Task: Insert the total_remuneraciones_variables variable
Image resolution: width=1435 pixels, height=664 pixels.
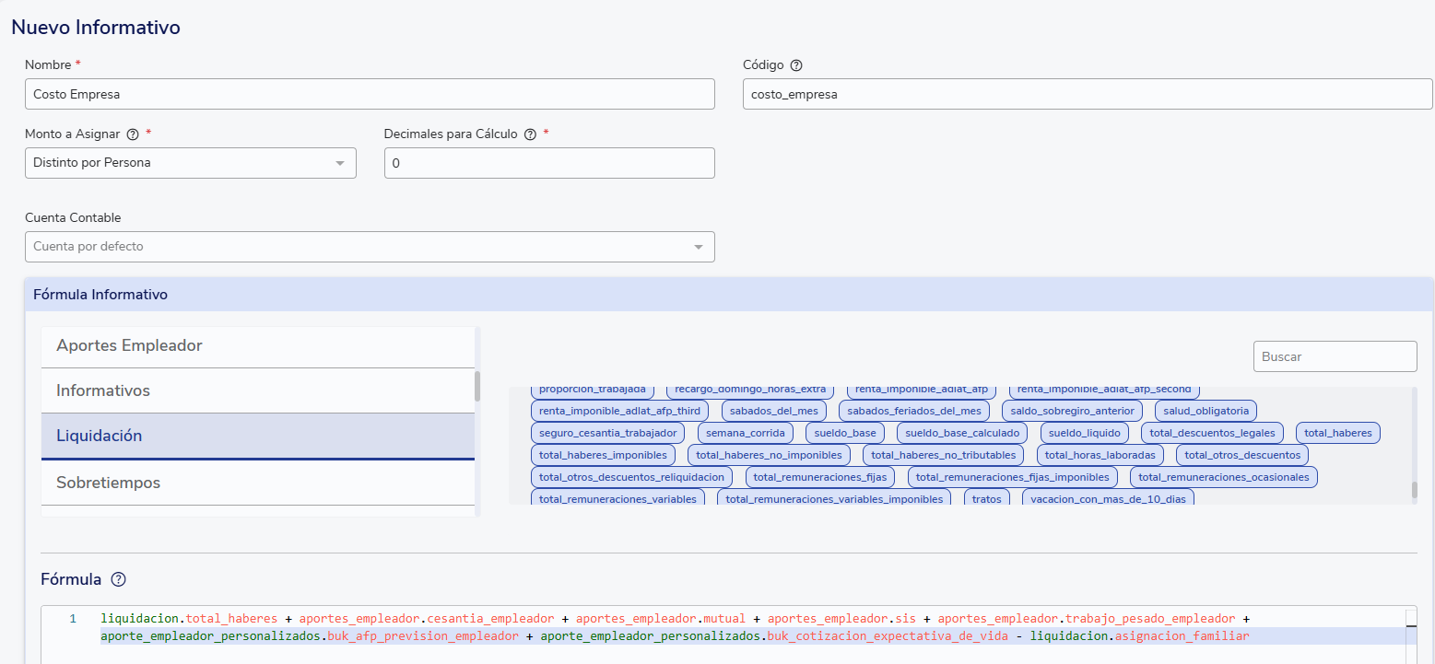Action: point(618,499)
